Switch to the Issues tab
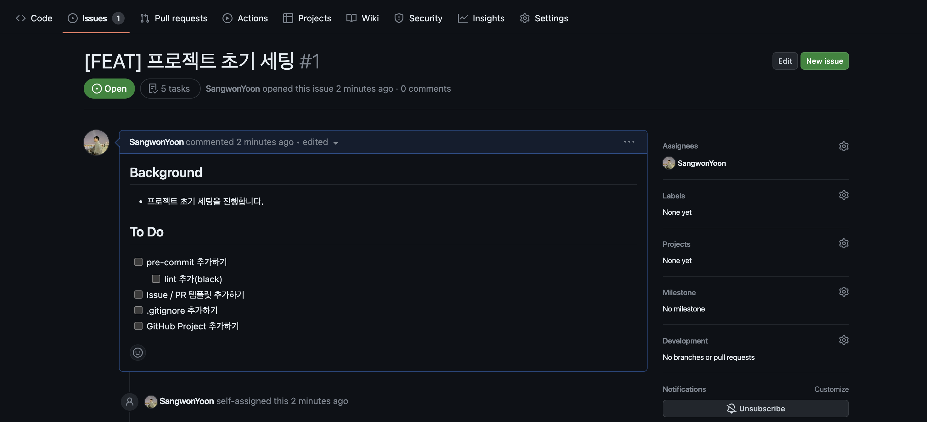This screenshot has width=927, height=422. 96,18
